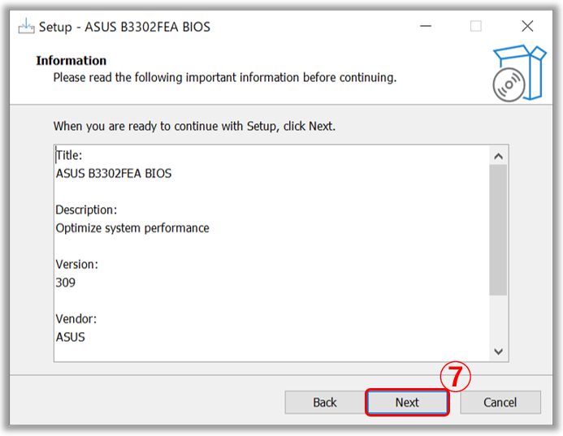Continue setup with the Next button
Viewport: 563px width, 436px height.
point(407,402)
